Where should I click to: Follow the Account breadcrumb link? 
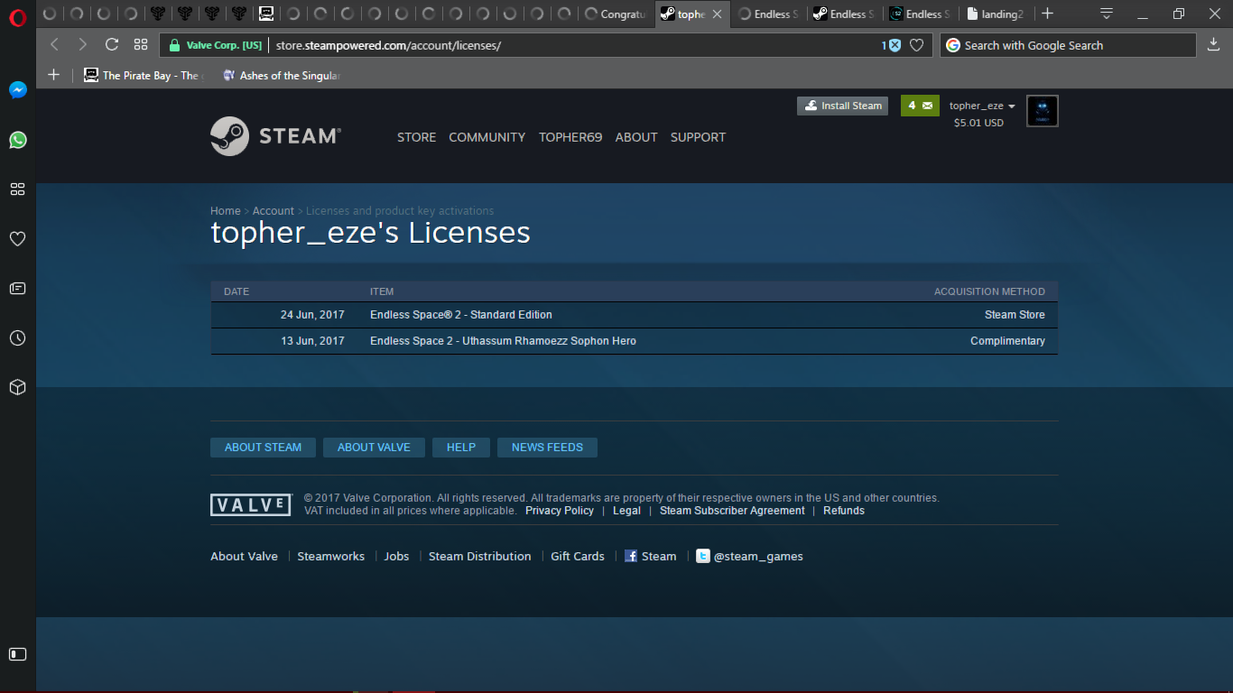[x=273, y=211]
